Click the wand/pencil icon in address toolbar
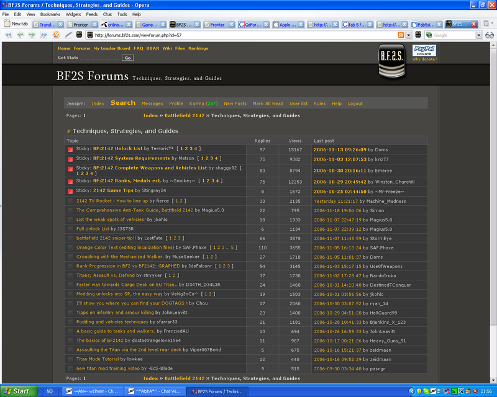 point(68,35)
